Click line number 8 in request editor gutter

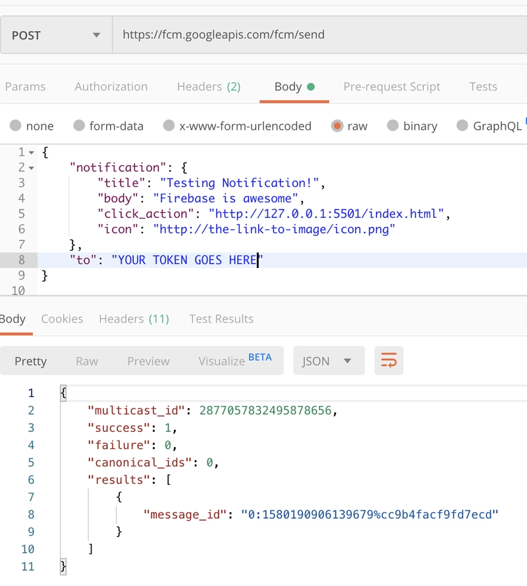pyautogui.click(x=21, y=259)
